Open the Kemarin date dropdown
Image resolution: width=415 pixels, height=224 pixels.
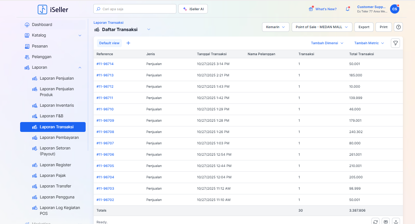pos(275,27)
